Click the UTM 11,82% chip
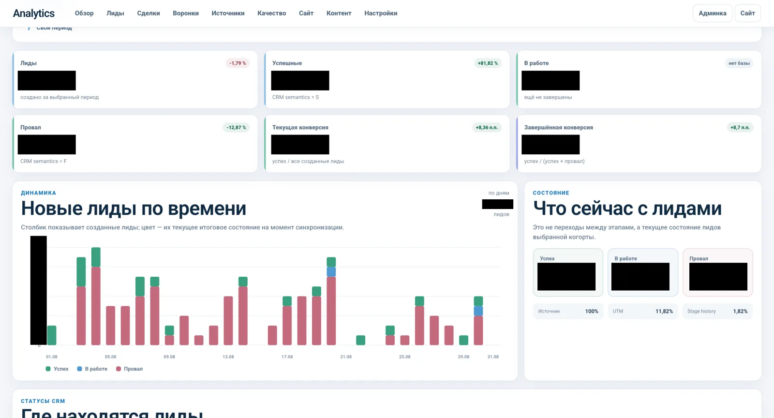774x418 pixels. coord(643,311)
